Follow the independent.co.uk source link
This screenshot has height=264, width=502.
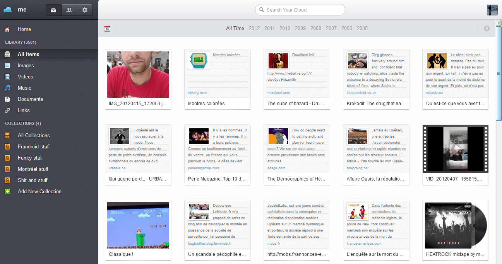(x=362, y=93)
